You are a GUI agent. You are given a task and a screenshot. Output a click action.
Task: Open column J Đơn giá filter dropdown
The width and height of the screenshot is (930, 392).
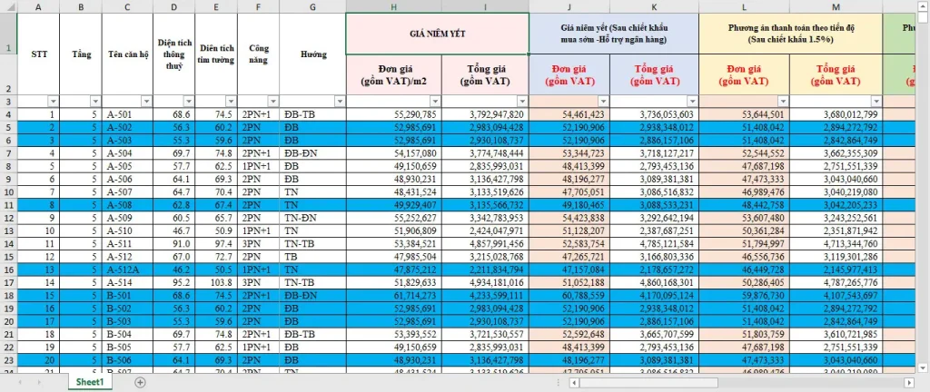tap(603, 102)
